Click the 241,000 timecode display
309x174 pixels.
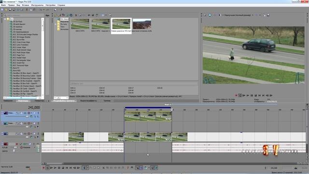point(34,107)
